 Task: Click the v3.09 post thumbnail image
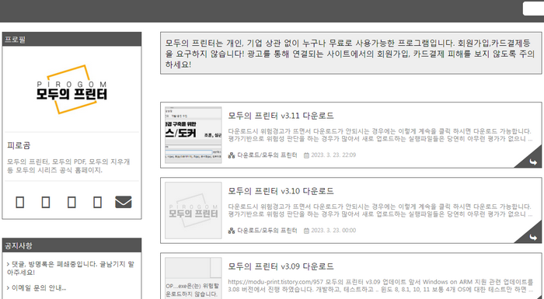(194, 278)
